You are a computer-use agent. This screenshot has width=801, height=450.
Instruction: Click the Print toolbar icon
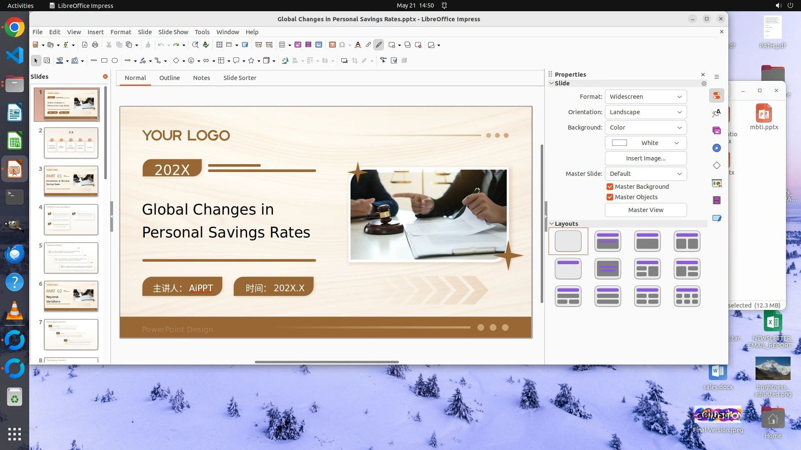pyautogui.click(x=95, y=45)
